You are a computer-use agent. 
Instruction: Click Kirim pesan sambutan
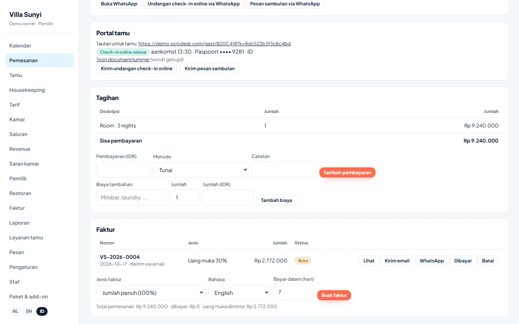(210, 69)
